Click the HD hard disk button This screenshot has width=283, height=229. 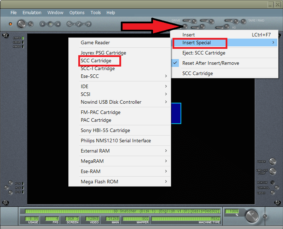pyautogui.click(x=227, y=27)
